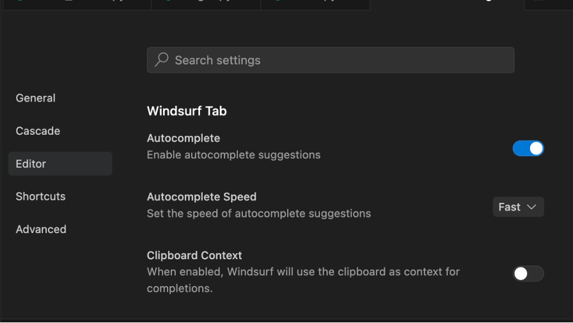This screenshot has height=323, width=573.
Task: Click the Autocomplete Speed setting title
Action: pos(201,197)
